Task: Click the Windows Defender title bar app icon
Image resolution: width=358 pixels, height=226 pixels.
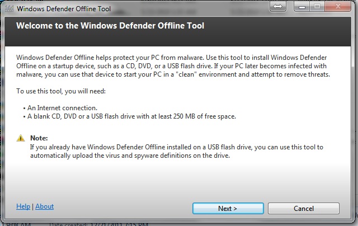Action: pyautogui.click(x=9, y=8)
